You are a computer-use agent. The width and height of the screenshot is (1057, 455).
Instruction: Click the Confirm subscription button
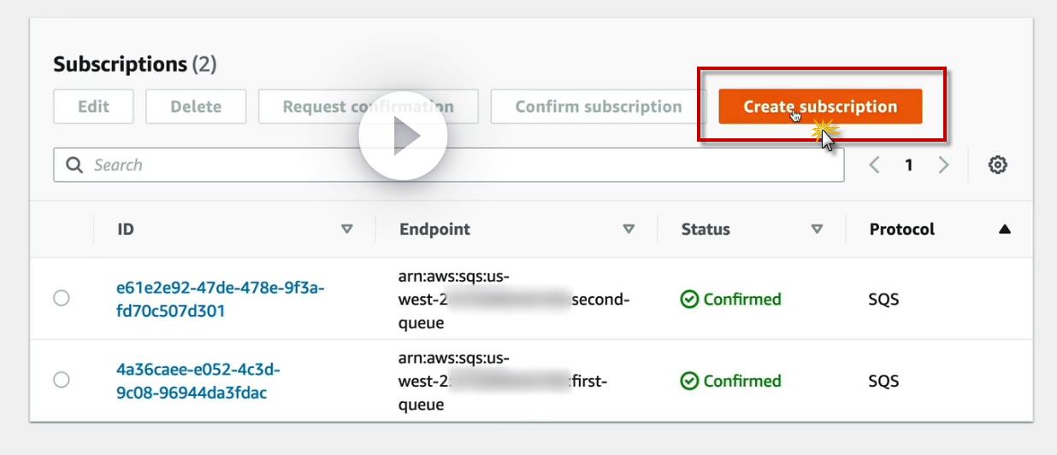pyautogui.click(x=598, y=107)
